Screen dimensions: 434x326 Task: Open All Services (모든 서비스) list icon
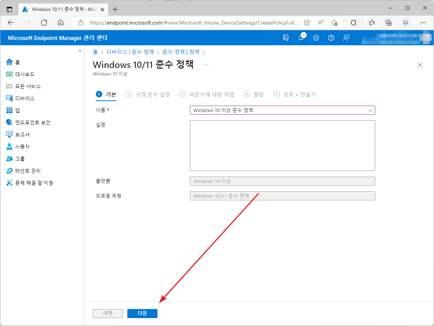9,86
